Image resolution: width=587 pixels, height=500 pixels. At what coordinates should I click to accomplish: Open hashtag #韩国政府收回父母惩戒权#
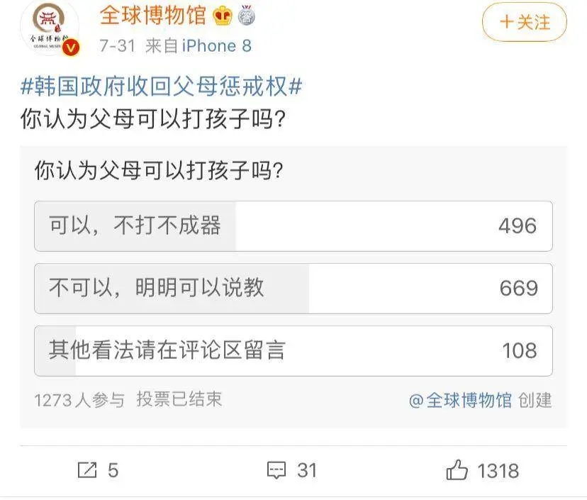(162, 87)
